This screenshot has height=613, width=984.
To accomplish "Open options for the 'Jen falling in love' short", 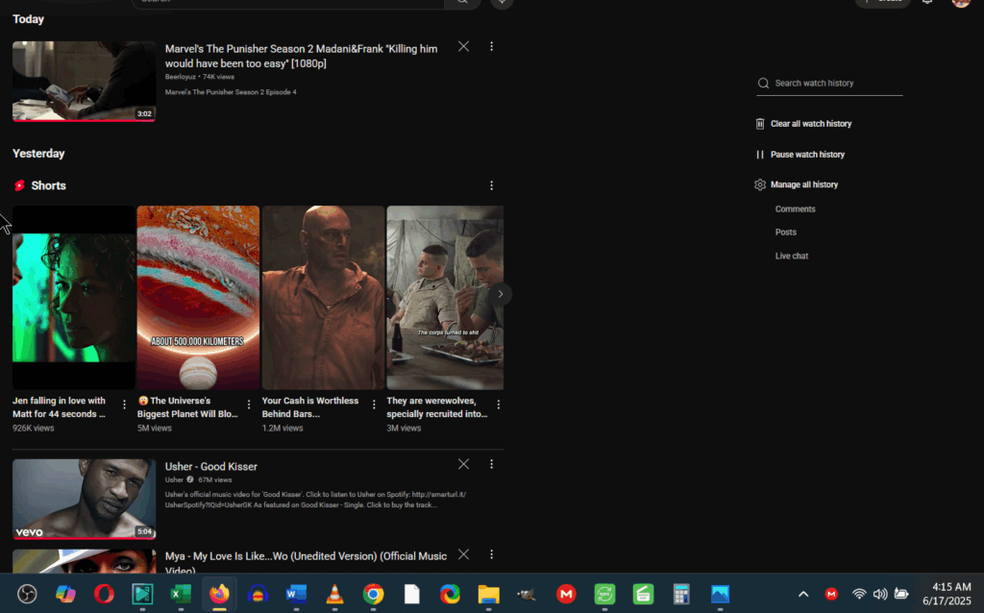I will [124, 405].
